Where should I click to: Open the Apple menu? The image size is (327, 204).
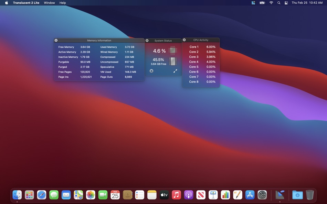7,3
